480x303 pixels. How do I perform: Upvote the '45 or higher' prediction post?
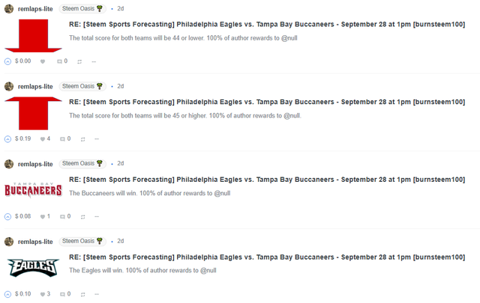tap(8, 138)
